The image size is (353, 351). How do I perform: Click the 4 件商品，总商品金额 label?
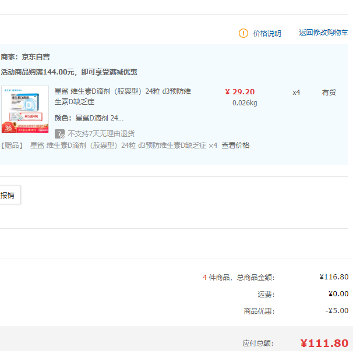(239, 278)
